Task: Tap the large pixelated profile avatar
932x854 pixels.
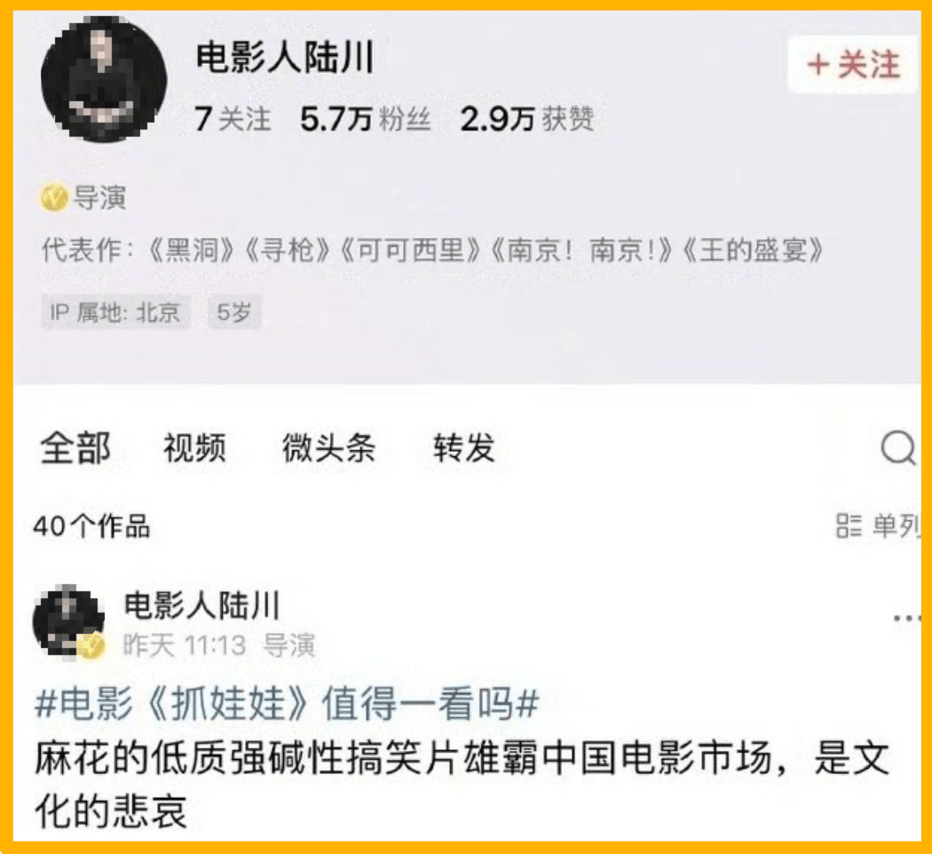Action: [x=104, y=79]
